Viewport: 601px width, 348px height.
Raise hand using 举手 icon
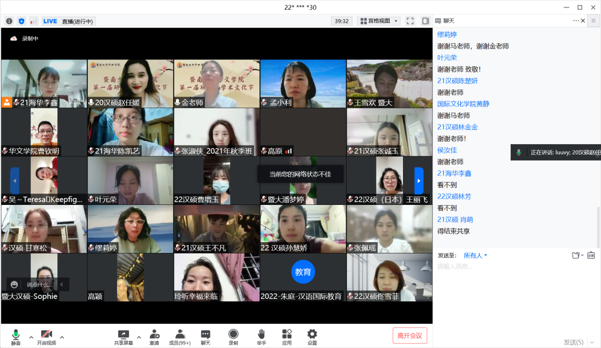click(x=261, y=337)
